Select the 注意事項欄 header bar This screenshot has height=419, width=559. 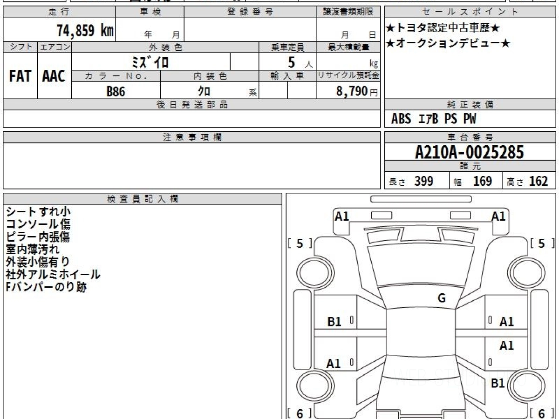click(192, 137)
